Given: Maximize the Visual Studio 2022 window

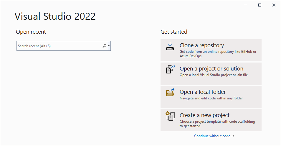Looking at the screenshot, I should coord(260,5).
